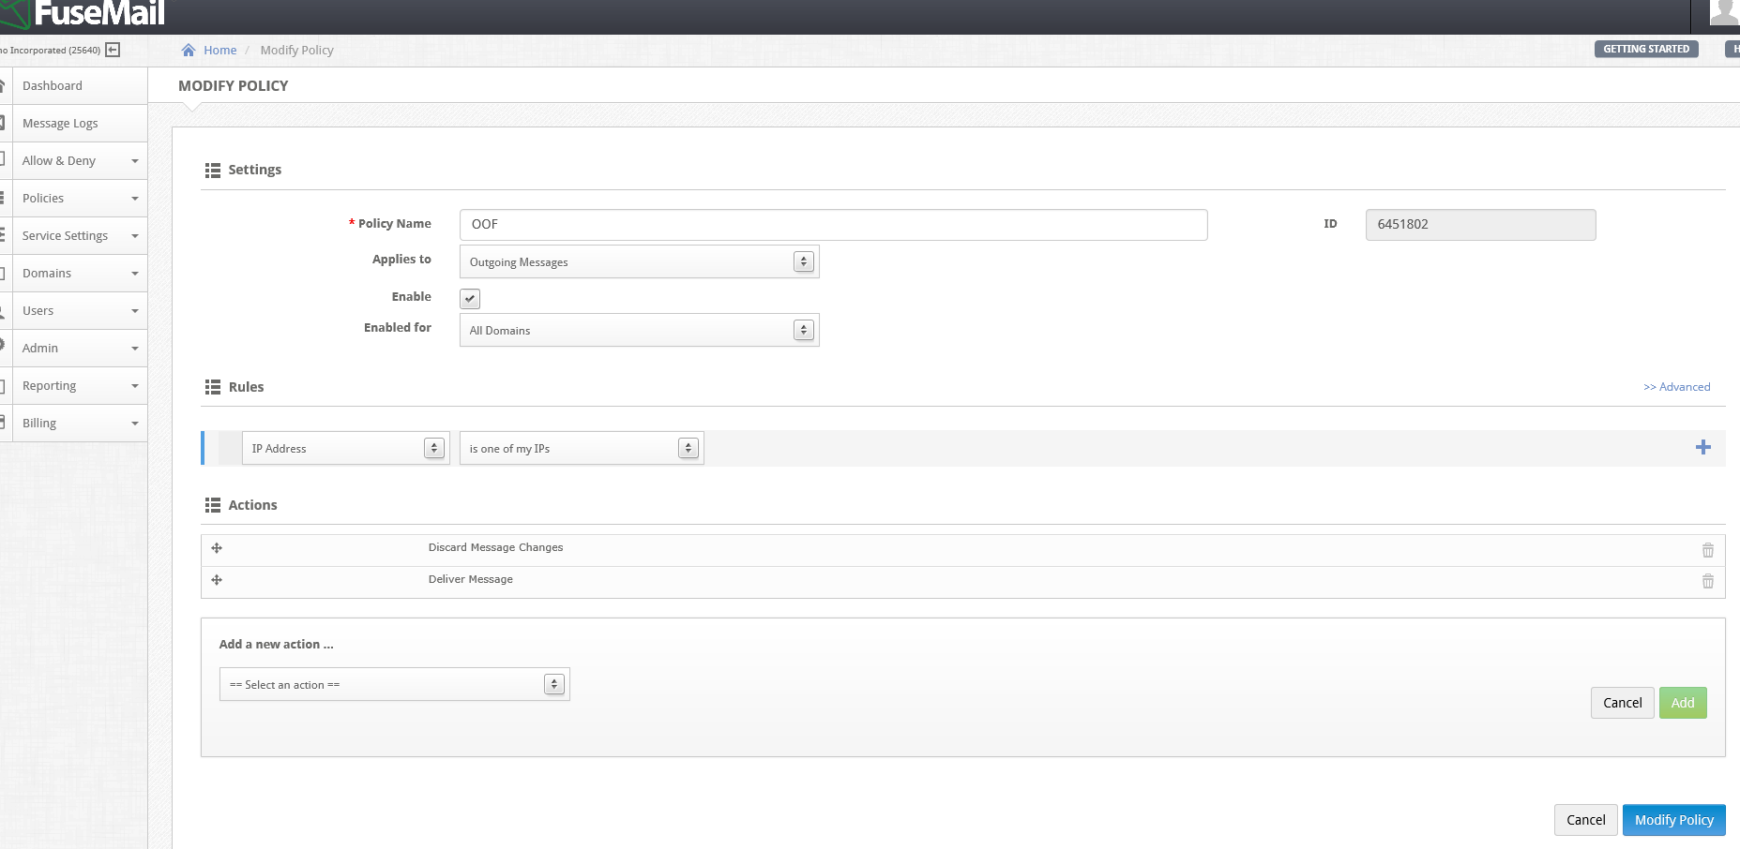Click the home icon in breadcrumb
1740x849 pixels.
point(189,51)
